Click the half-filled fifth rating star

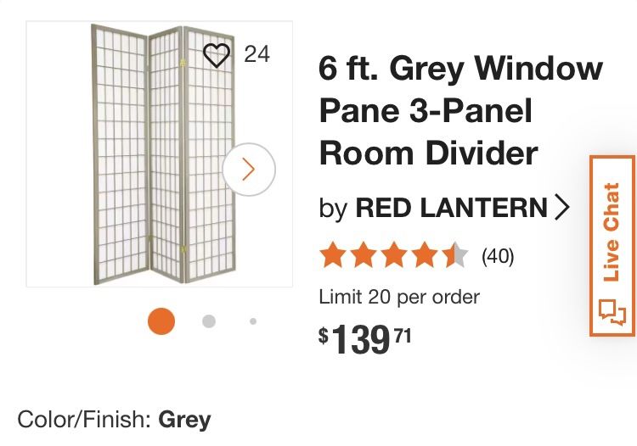coord(456,255)
